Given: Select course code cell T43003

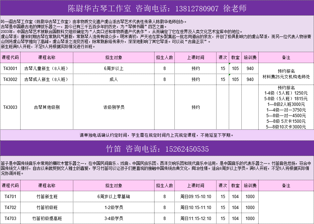Looking at the screenshot, I should click(10, 108).
